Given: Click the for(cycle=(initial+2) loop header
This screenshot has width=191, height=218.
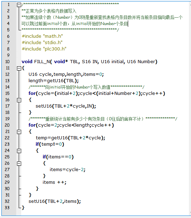Looking at the screenshot, I should 97,93.
